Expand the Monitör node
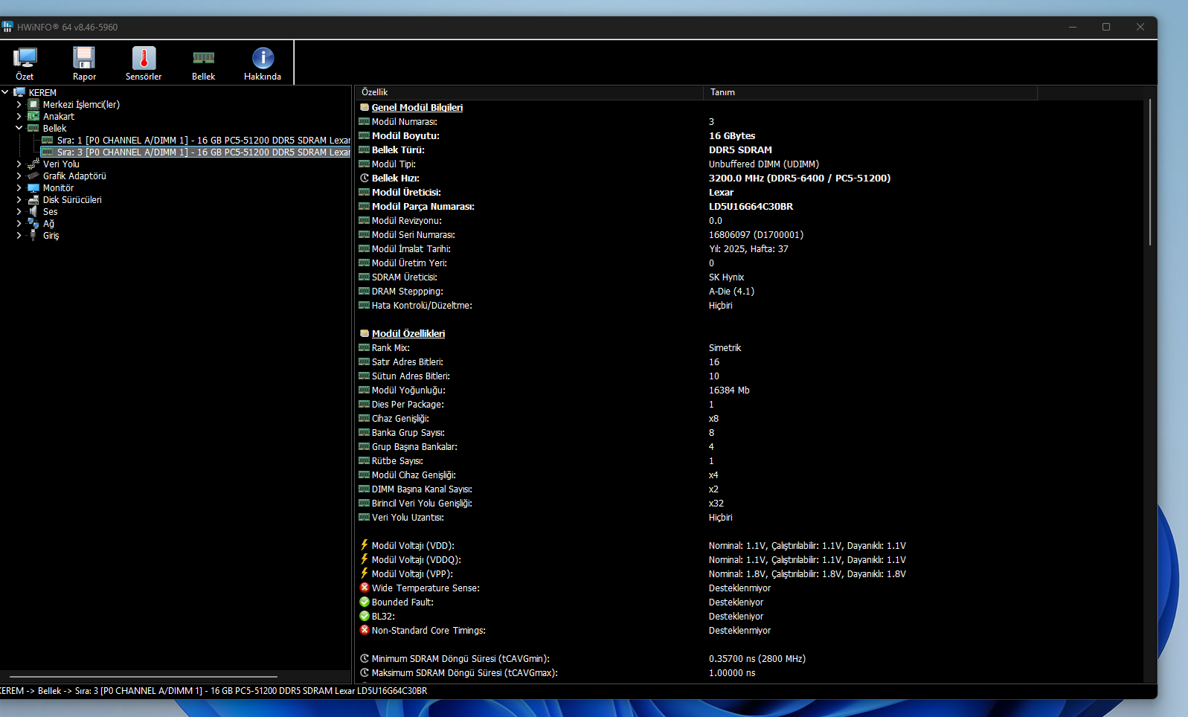1188x717 pixels. coord(19,187)
